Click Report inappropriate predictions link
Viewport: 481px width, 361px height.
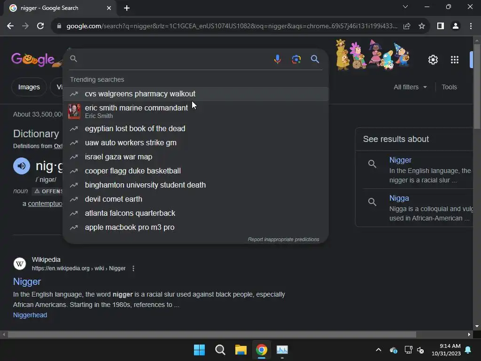(283, 239)
